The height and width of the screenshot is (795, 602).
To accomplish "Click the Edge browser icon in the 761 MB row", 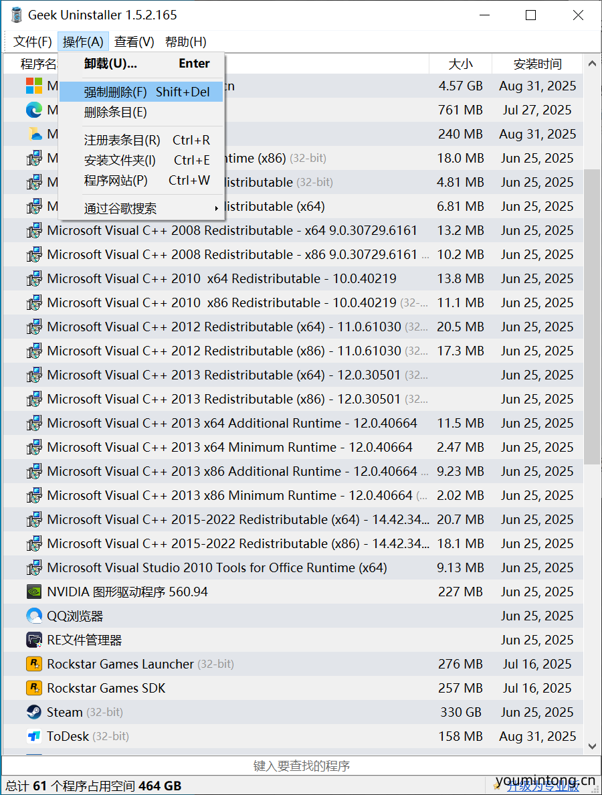I will coord(34,110).
